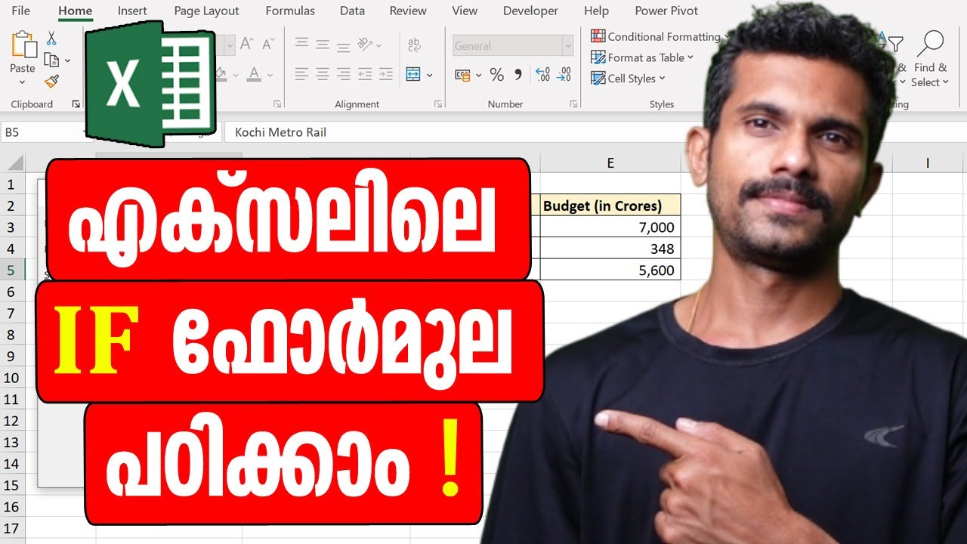Open Format as Table menu
This screenshot has width=967, height=544.
[x=641, y=57]
